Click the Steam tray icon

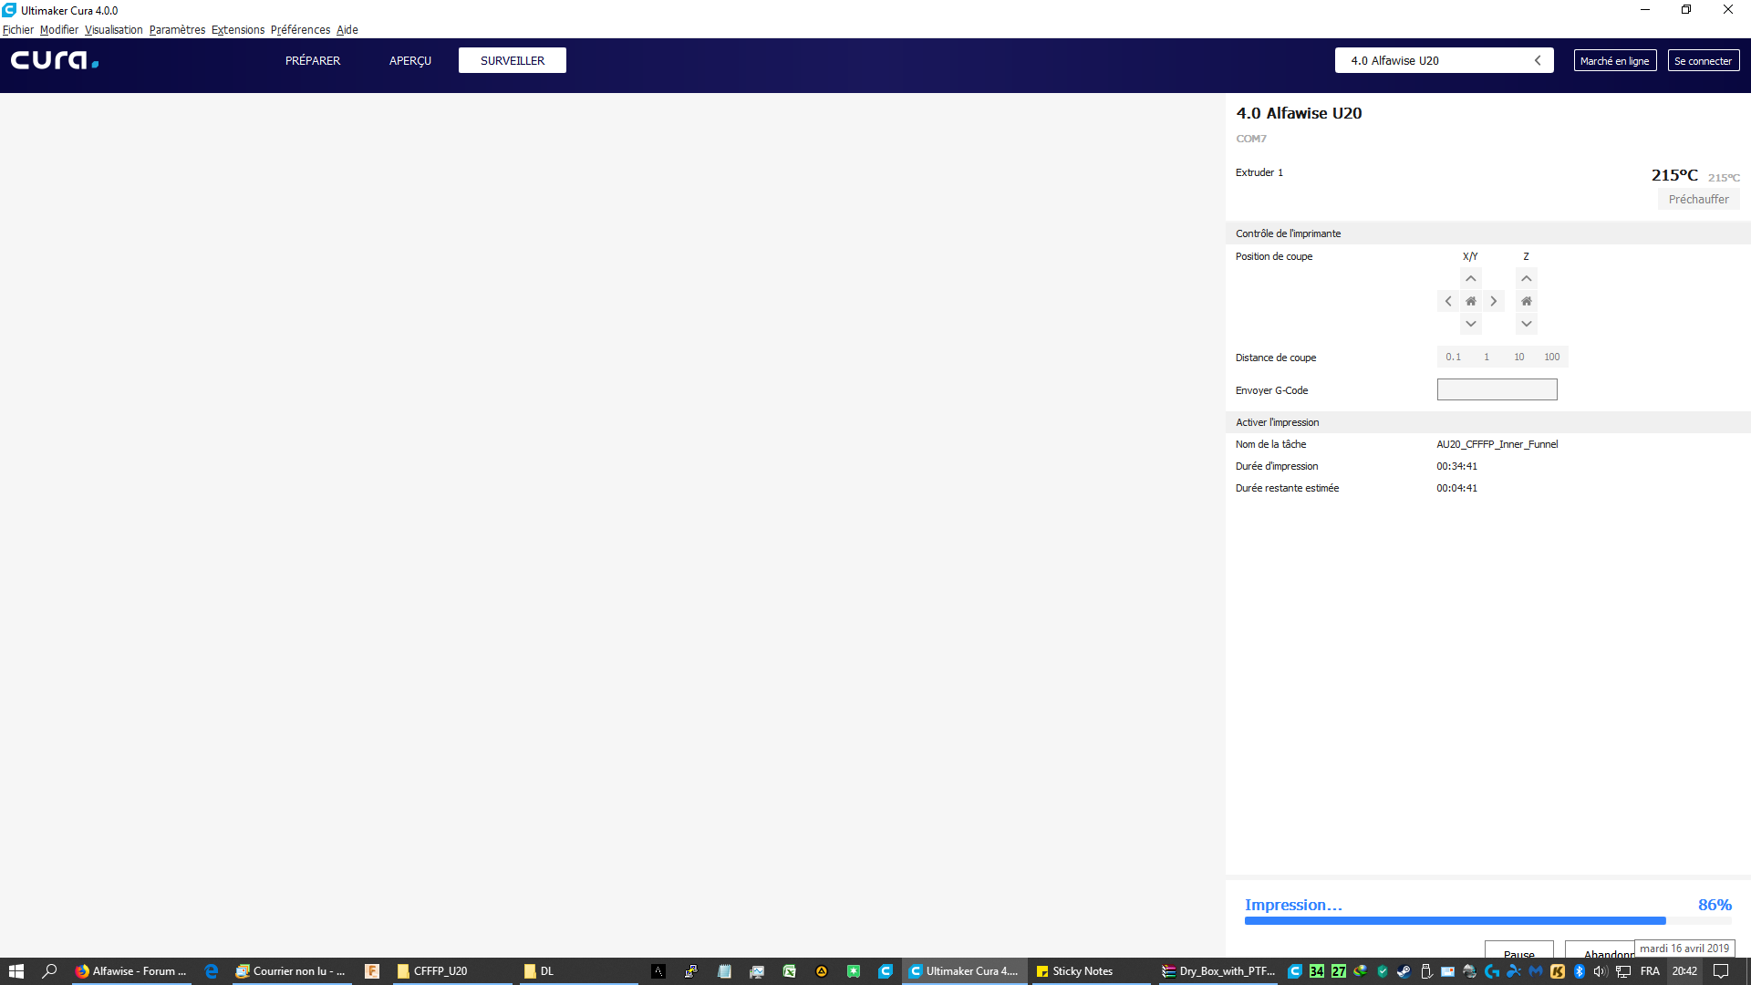(1404, 971)
